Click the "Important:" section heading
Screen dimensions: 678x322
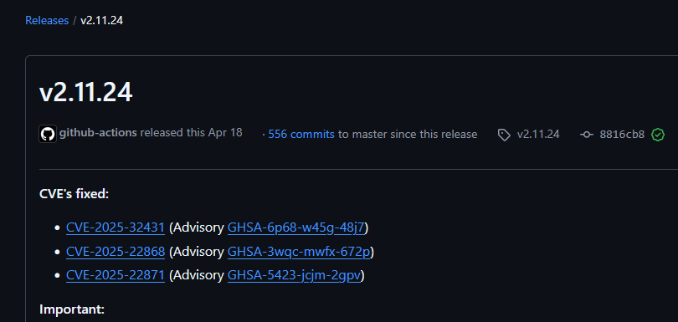(72, 309)
